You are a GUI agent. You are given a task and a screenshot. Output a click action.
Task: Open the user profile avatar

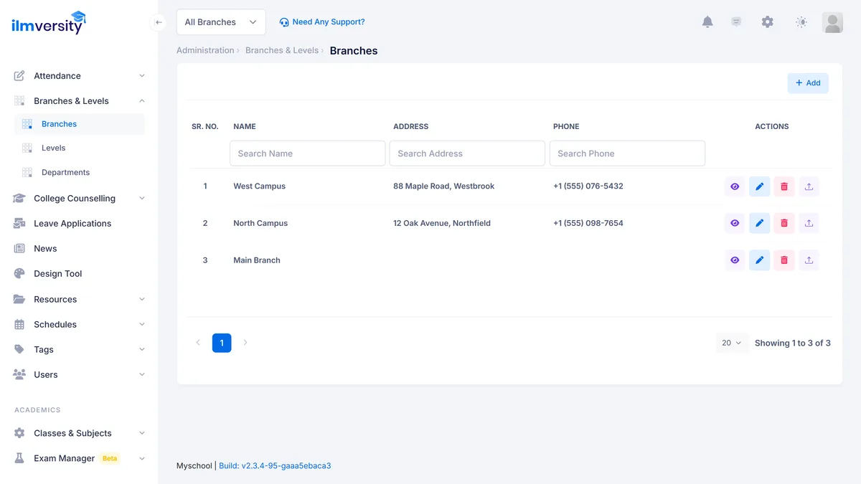click(832, 22)
